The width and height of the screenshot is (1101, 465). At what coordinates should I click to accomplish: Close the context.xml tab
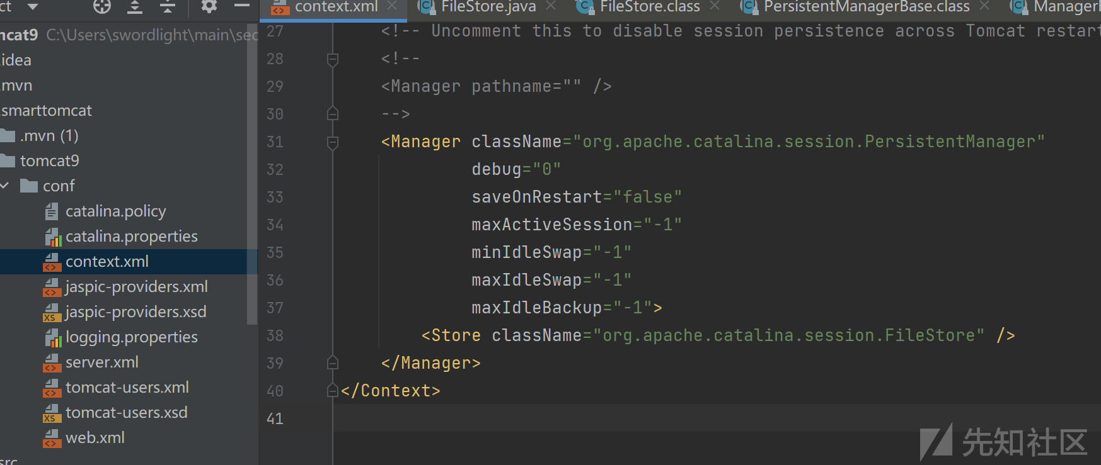392,6
